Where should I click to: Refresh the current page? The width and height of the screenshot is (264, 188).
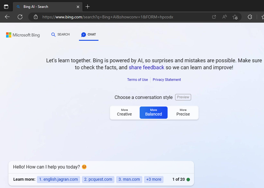click(20, 17)
